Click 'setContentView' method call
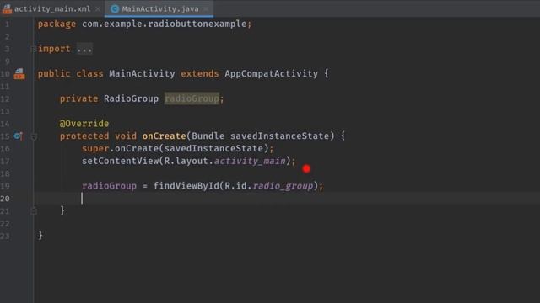Image resolution: width=540 pixels, height=303 pixels. 120,161
